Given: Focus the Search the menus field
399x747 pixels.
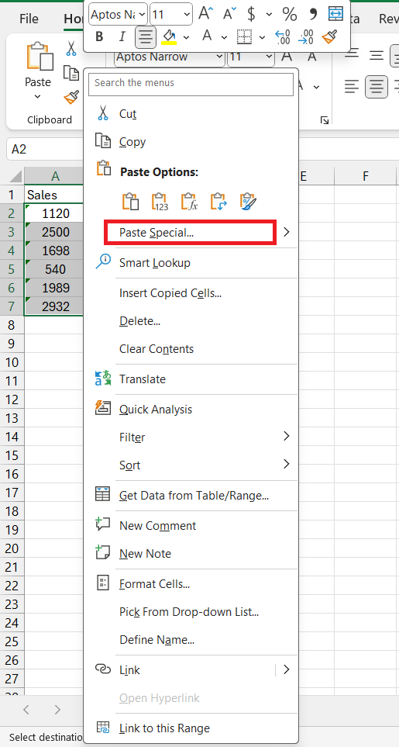Looking at the screenshot, I should [191, 83].
